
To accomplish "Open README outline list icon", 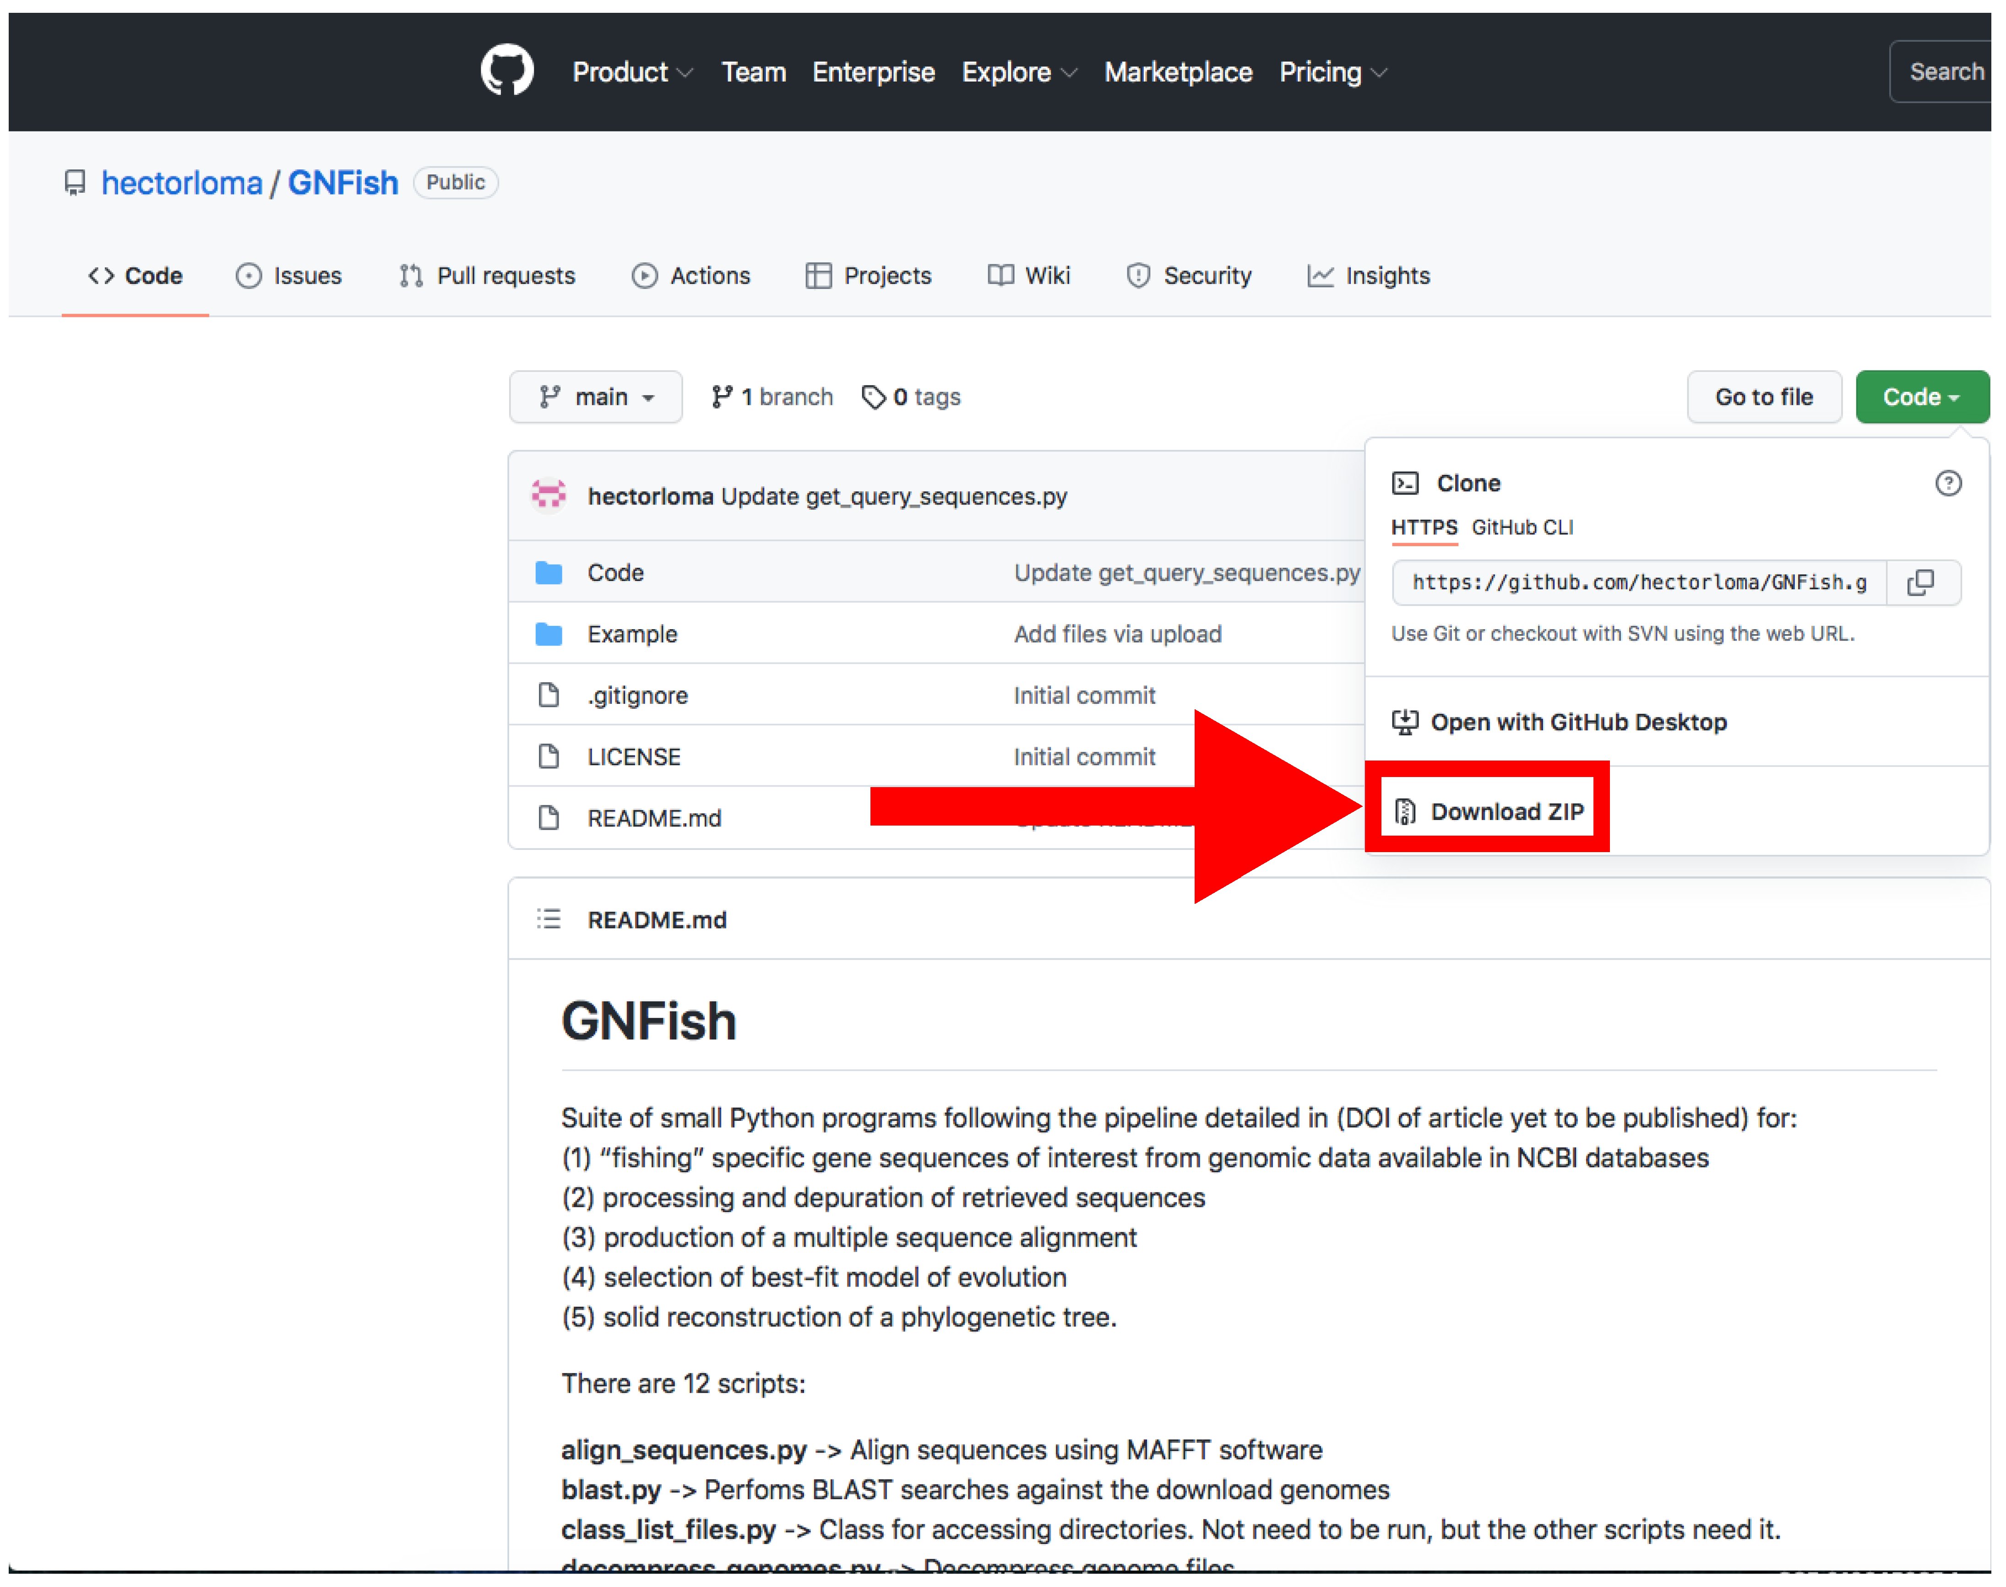I will [x=548, y=919].
